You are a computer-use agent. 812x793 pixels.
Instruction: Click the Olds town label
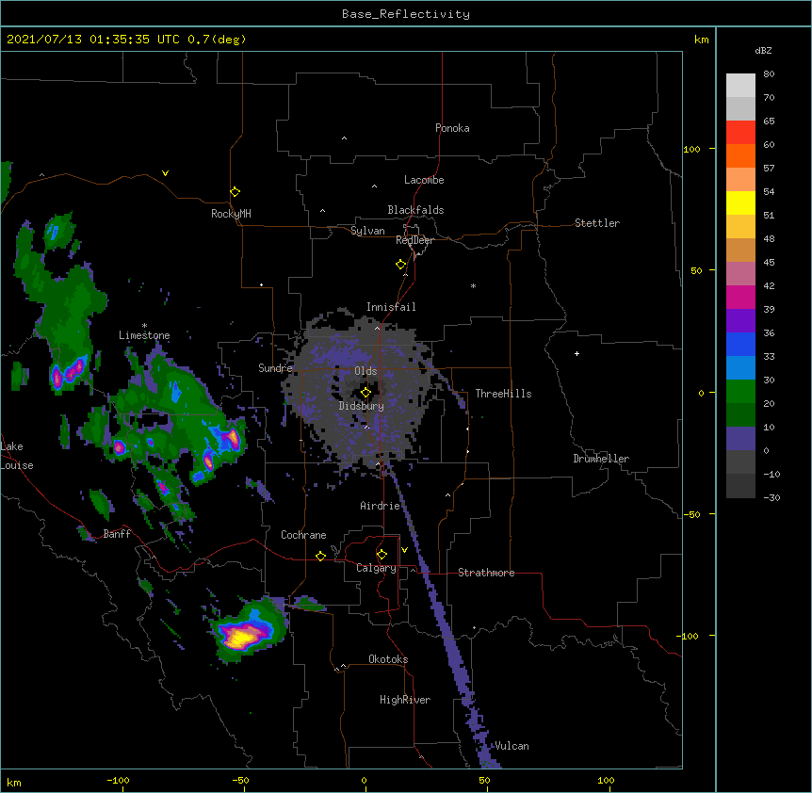pyautogui.click(x=365, y=371)
